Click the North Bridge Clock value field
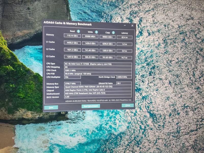The height and width of the screenshot is (153, 204). [124, 77]
